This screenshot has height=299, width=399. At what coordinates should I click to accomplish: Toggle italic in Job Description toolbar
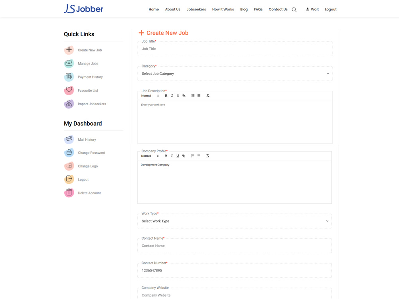point(172,96)
